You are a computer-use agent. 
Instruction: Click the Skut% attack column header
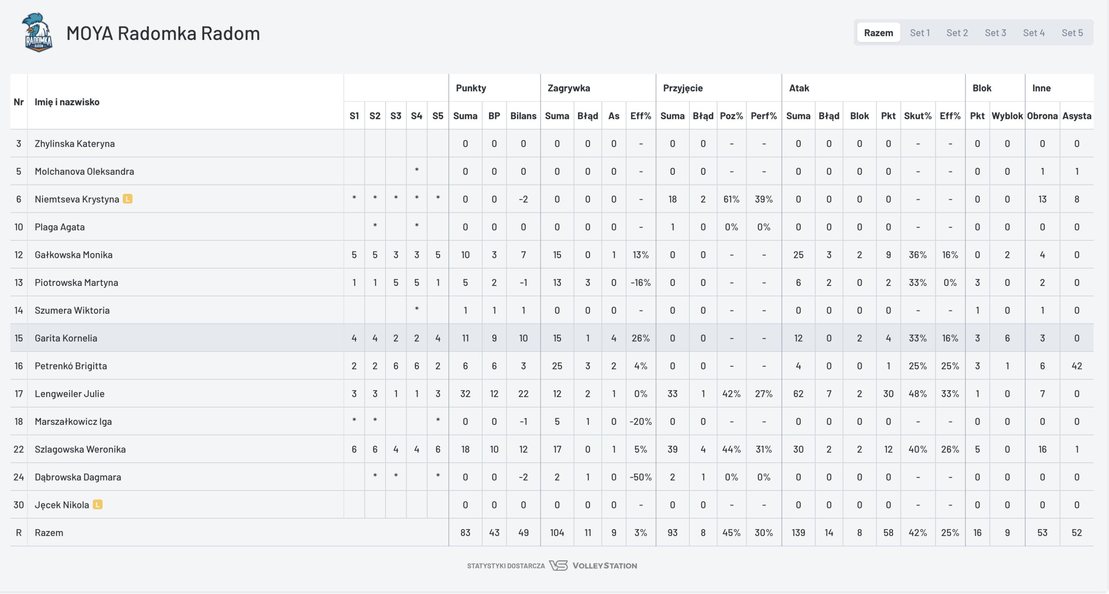click(918, 116)
